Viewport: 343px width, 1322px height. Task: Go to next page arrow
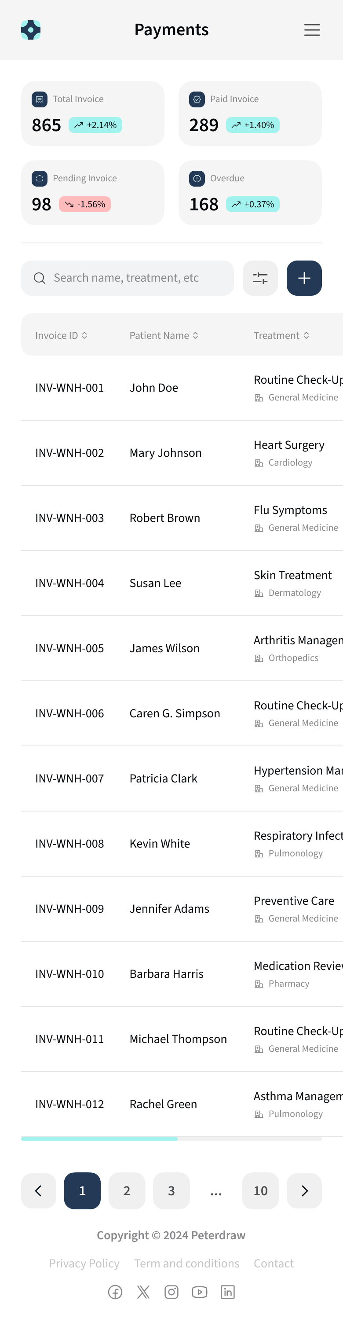point(304,1190)
